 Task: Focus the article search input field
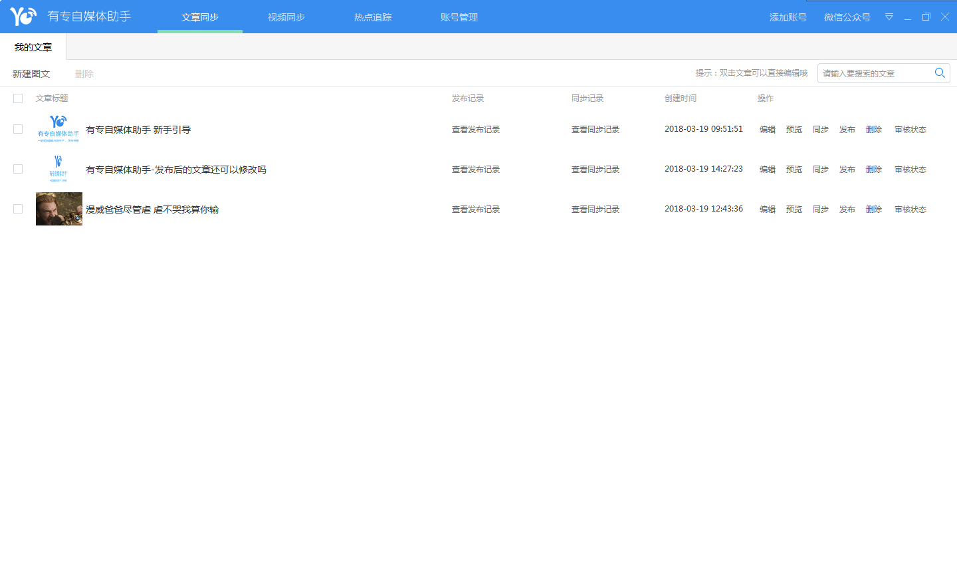click(x=873, y=73)
